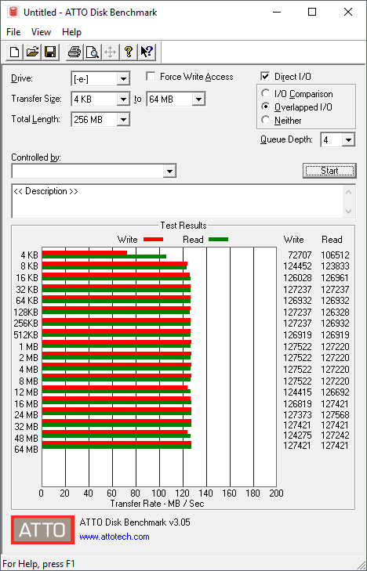Uncheck the Direct I/O checkbox
This screenshot has height=571, width=367.
pos(265,77)
